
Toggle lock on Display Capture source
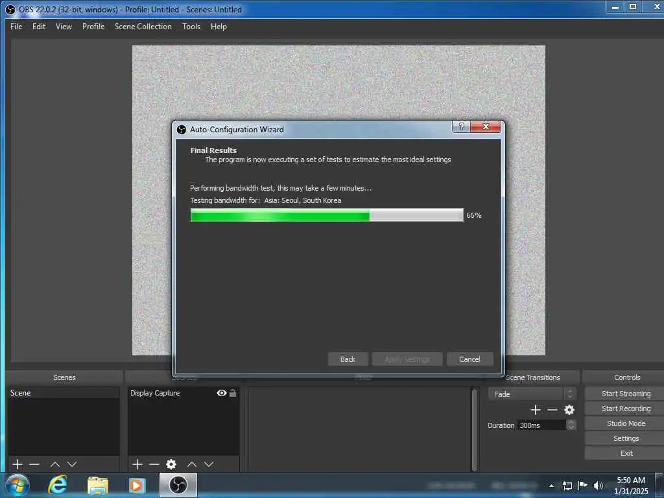pyautogui.click(x=233, y=393)
